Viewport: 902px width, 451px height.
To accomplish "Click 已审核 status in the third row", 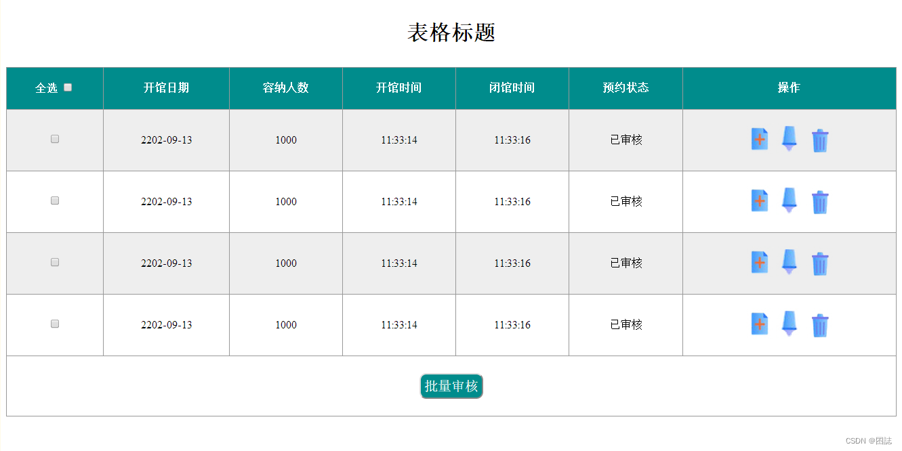I will click(626, 263).
